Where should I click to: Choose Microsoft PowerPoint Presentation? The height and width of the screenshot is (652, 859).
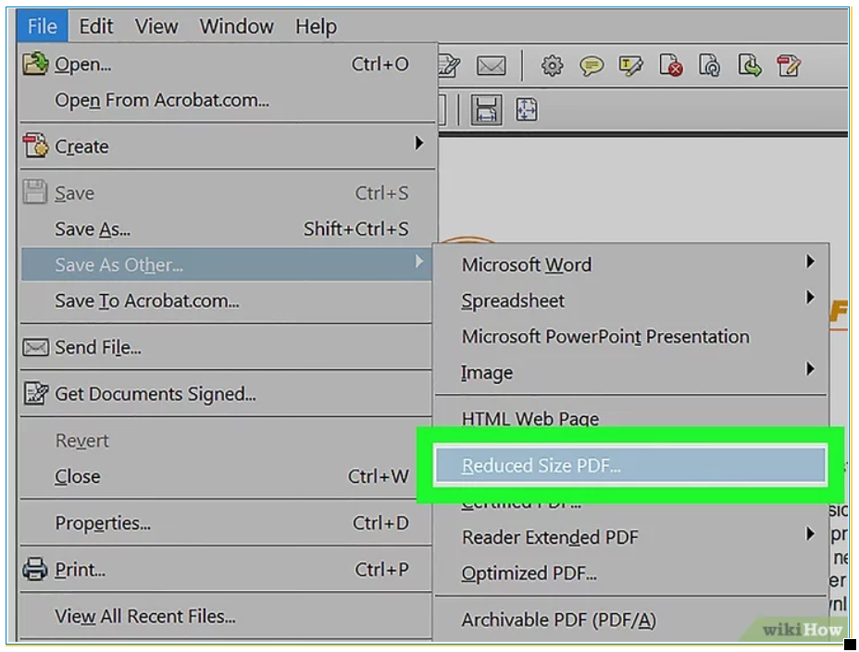click(631, 337)
